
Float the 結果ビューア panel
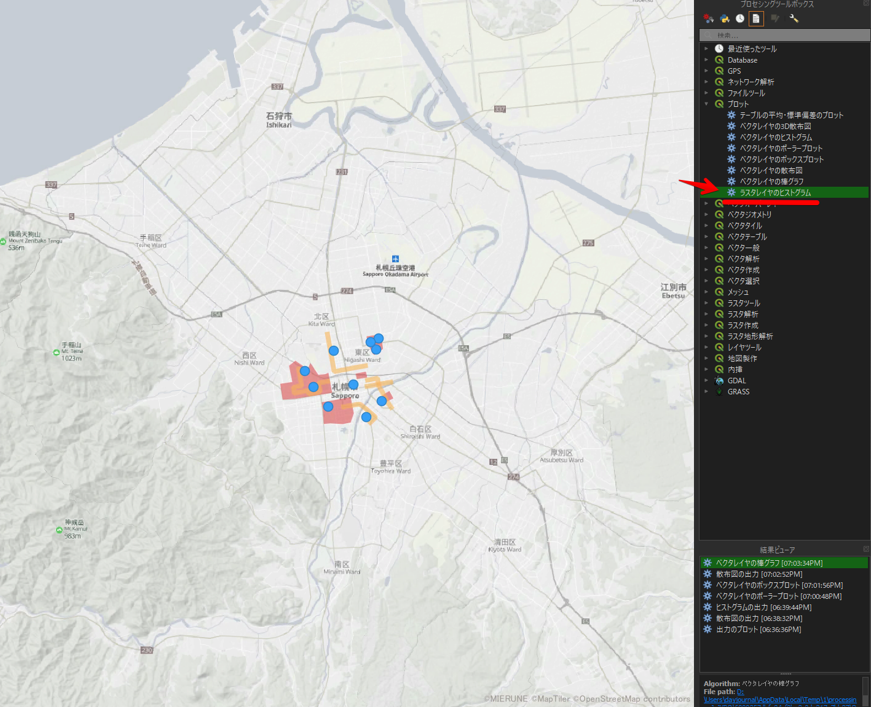click(x=866, y=549)
